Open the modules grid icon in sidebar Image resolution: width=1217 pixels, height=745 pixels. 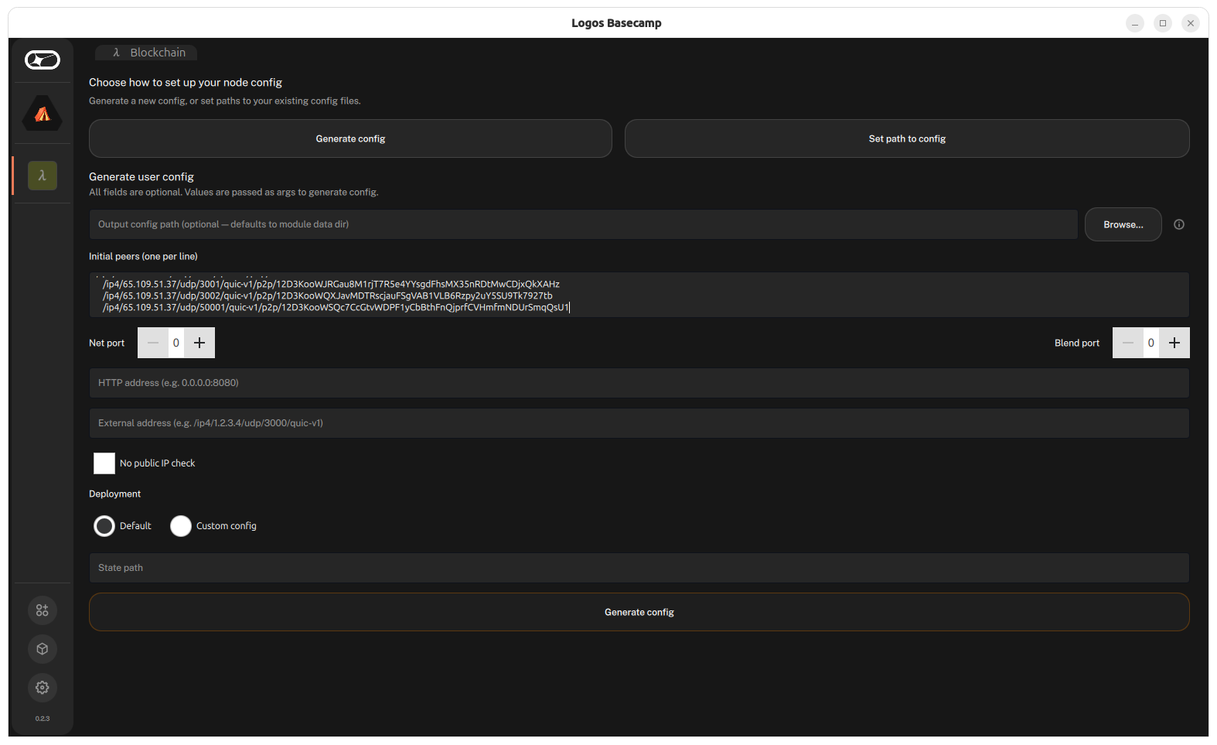(43, 610)
